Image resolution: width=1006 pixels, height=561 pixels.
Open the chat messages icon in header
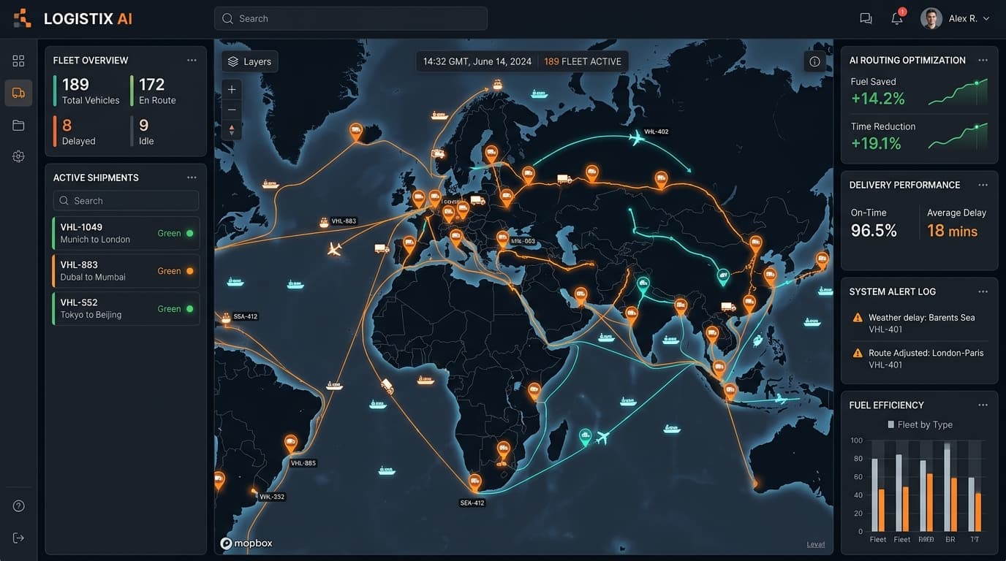tap(866, 19)
